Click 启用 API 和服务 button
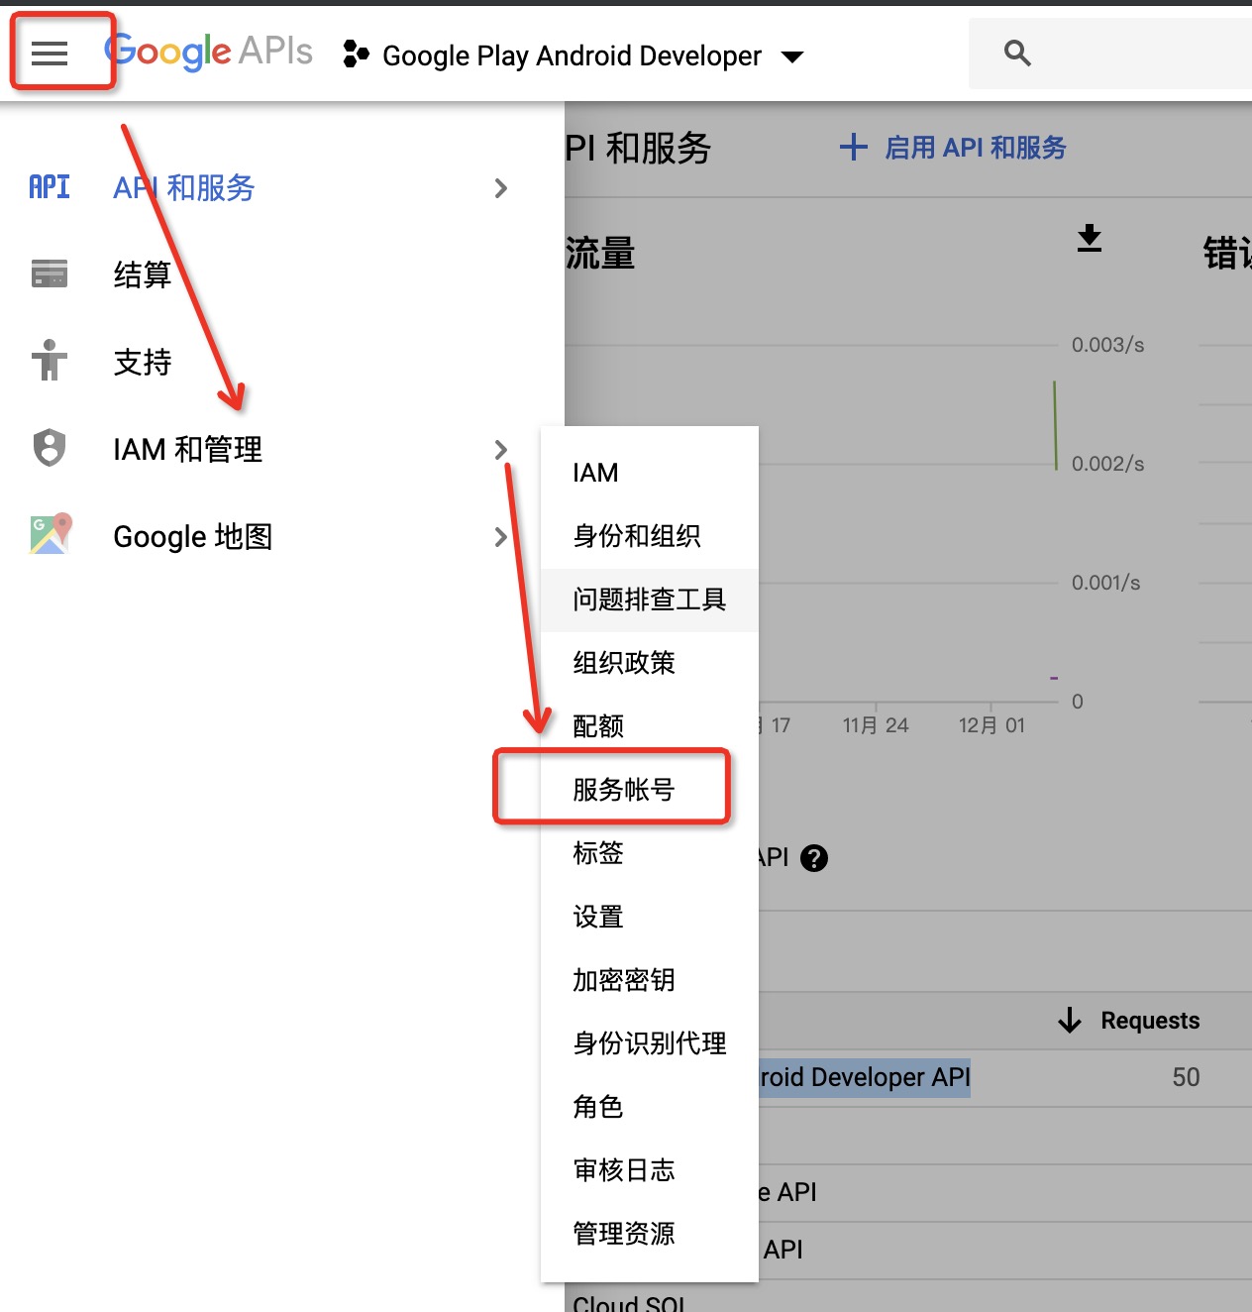1252x1312 pixels. click(954, 148)
